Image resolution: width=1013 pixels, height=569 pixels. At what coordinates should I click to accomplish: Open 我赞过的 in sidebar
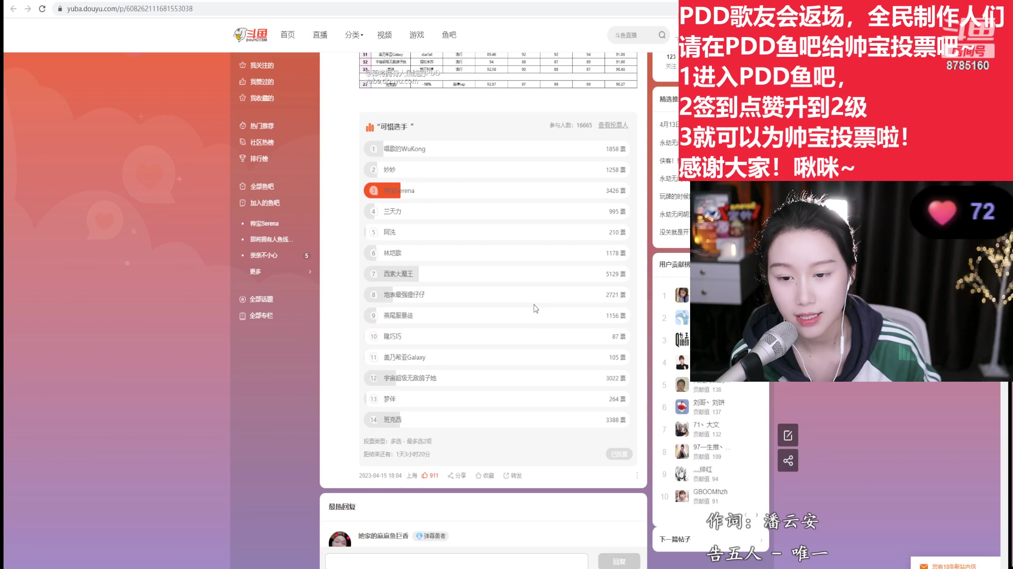[x=257, y=82]
